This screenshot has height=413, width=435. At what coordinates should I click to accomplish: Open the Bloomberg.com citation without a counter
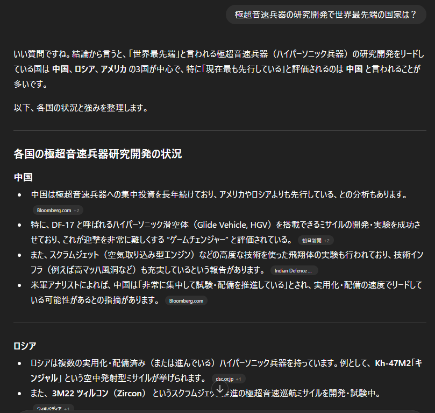pos(186,300)
